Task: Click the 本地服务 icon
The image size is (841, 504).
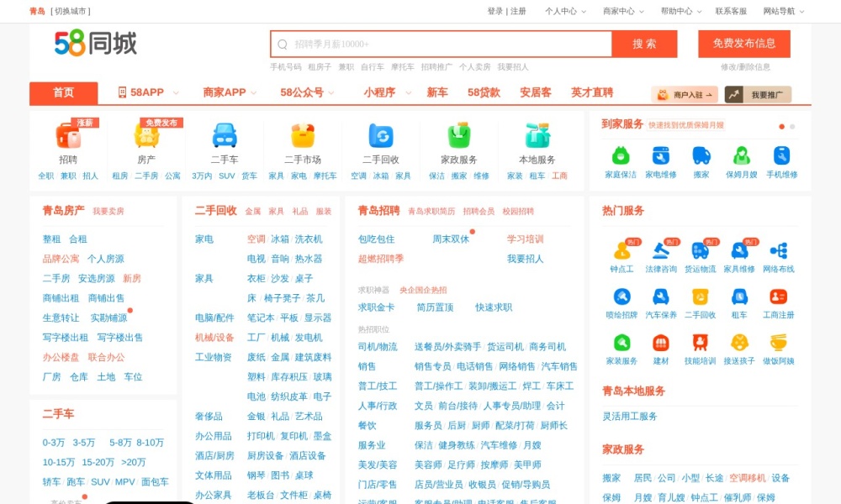Action: click(537, 135)
